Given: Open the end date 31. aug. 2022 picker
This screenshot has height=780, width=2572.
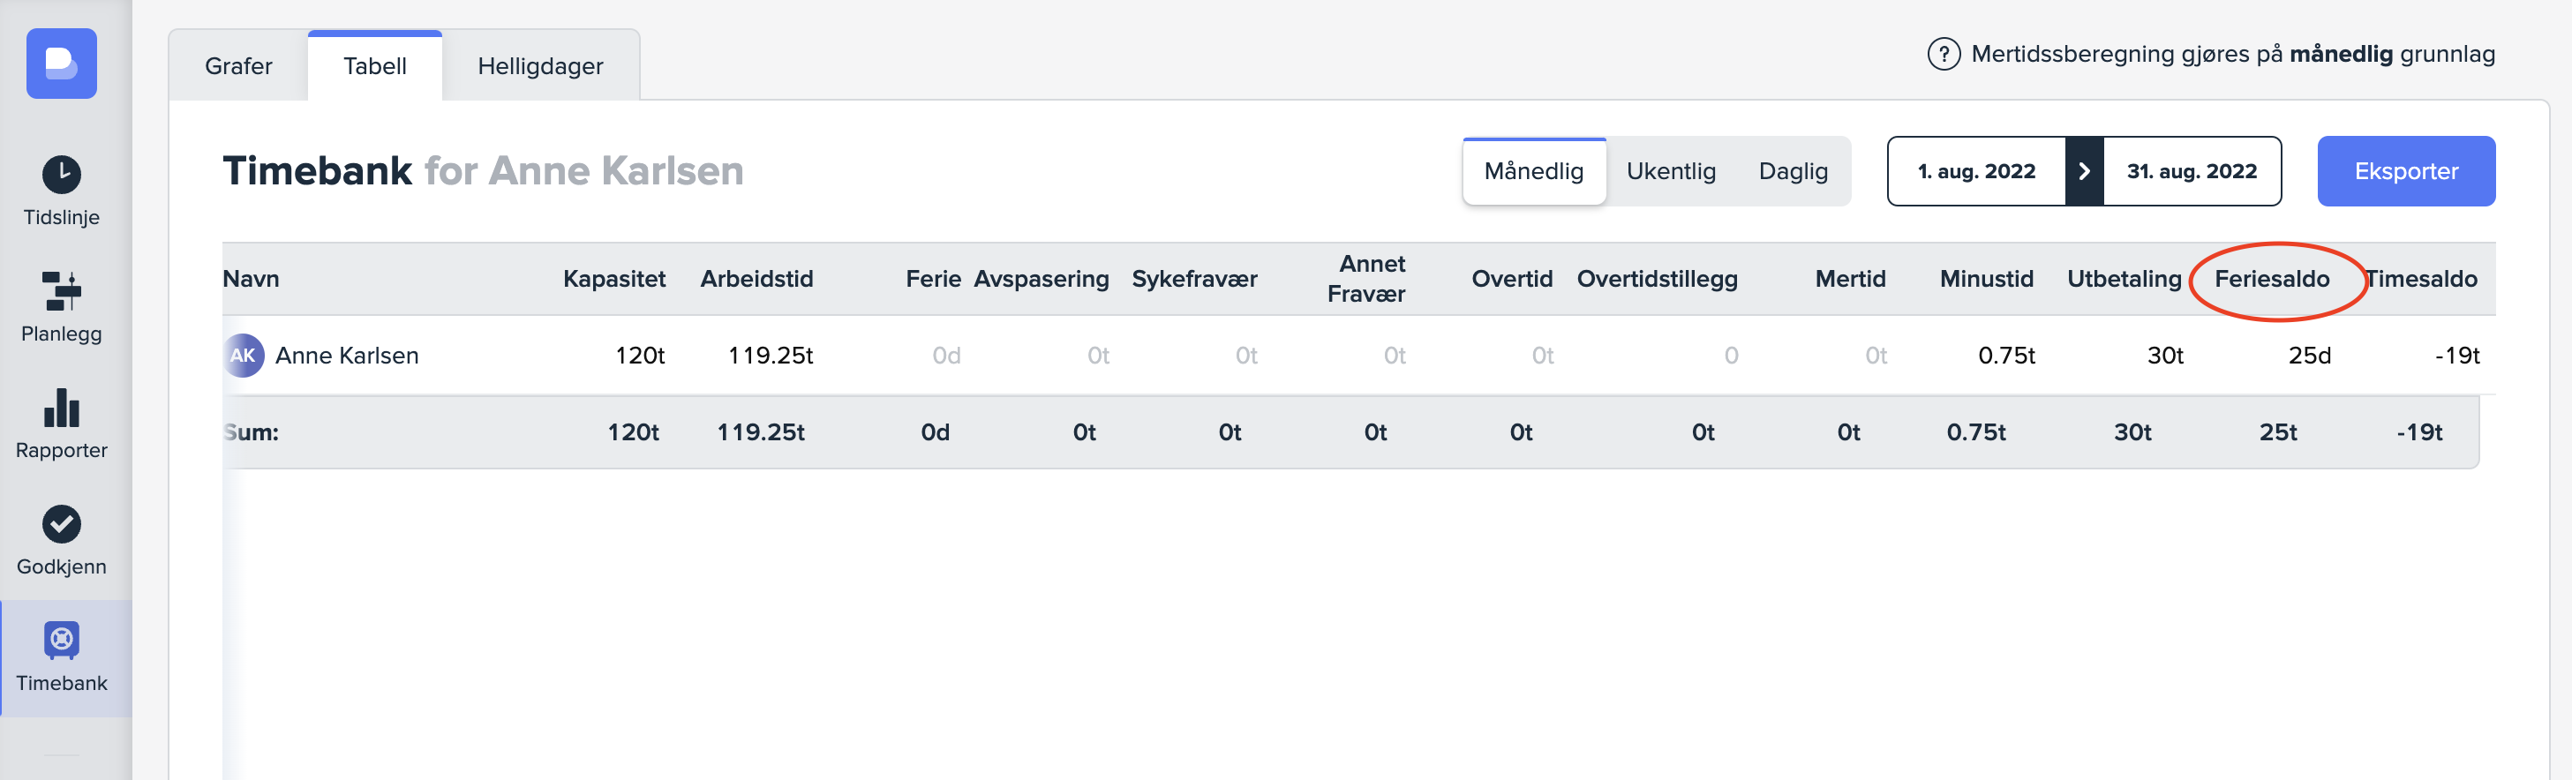Looking at the screenshot, I should (x=2192, y=172).
